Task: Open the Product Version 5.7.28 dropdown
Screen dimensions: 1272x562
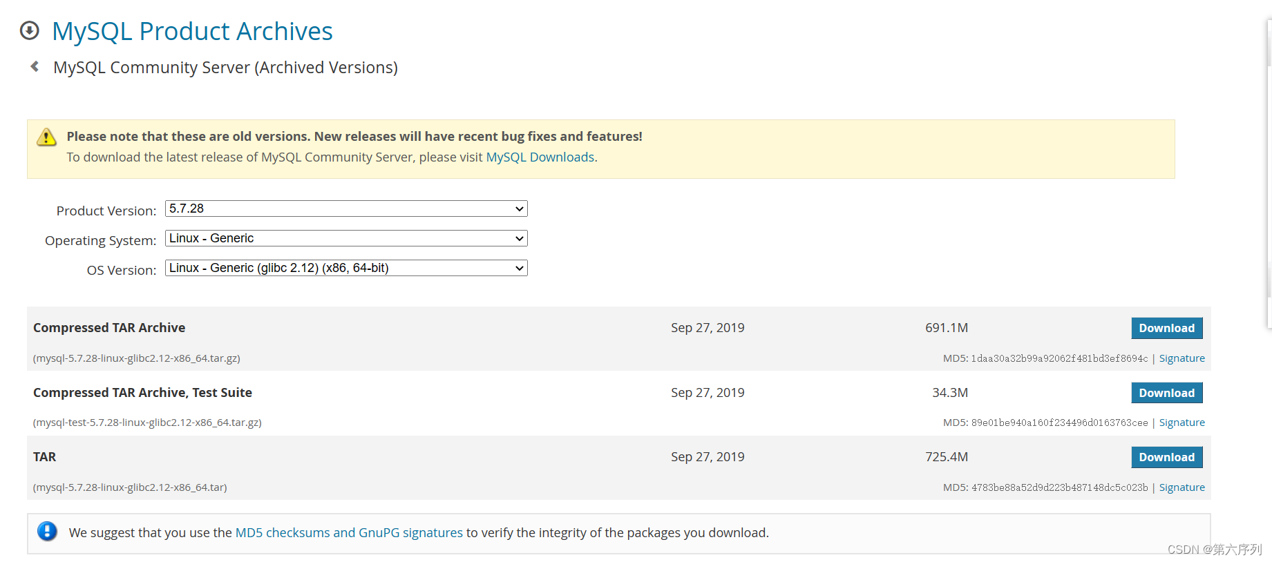Action: pyautogui.click(x=346, y=209)
